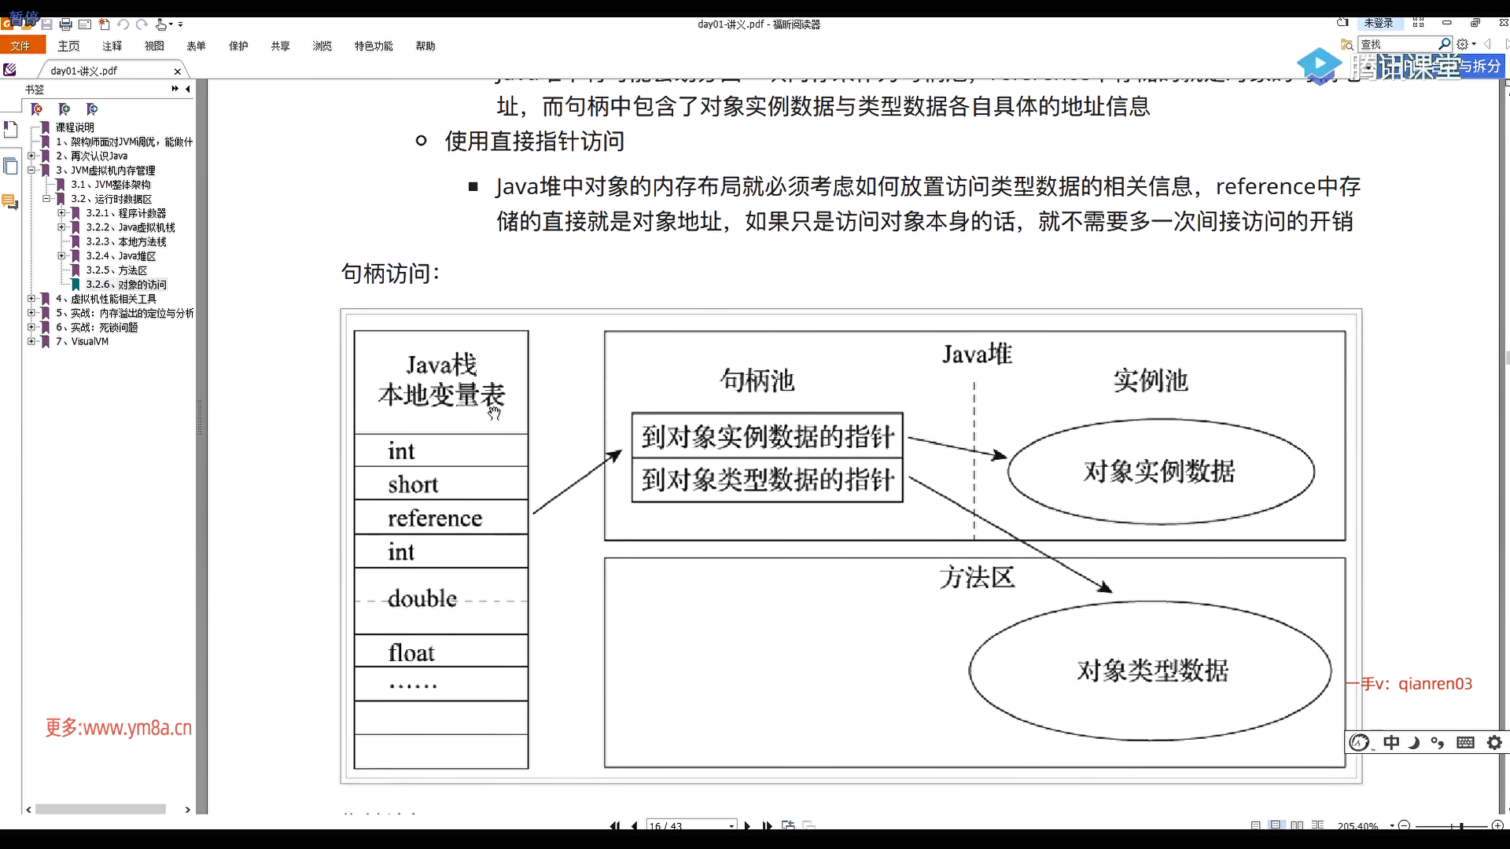1510x849 pixels.
Task: Click the email document icon
Action: click(85, 24)
